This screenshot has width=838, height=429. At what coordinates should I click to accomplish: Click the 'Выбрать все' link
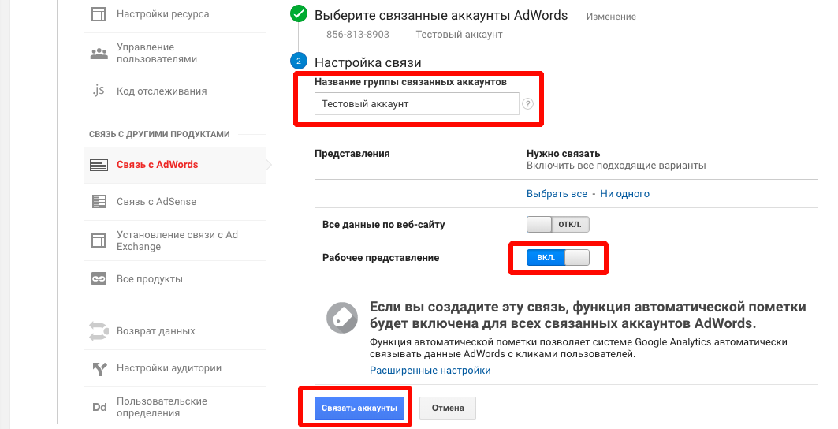pyautogui.click(x=557, y=194)
